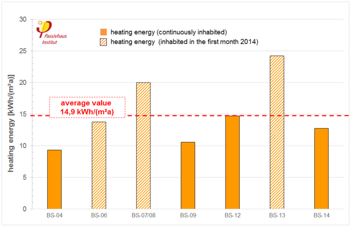Click the BS-07/08 x-axis label
Screen dimensions: 351x226
click(143, 215)
